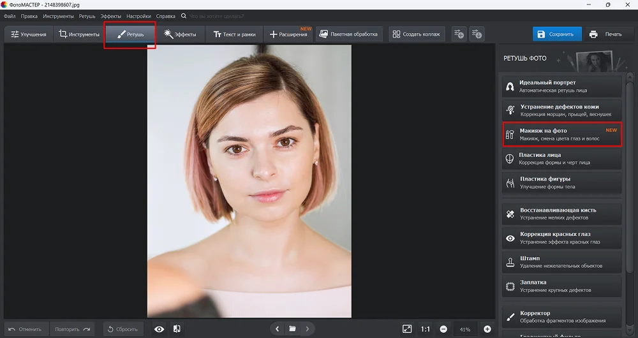The height and width of the screenshot is (338, 638).
Task: Open Макияж на фото tool
Action: pyautogui.click(x=561, y=134)
